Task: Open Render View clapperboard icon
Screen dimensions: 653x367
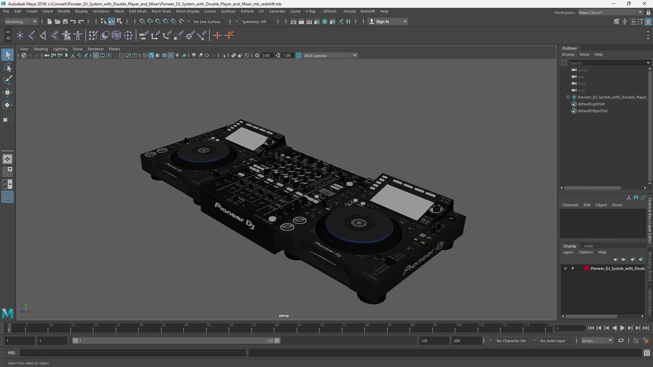Action: click(294, 21)
